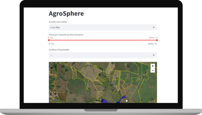Click the middle of the area slider track

[x=103, y=40]
